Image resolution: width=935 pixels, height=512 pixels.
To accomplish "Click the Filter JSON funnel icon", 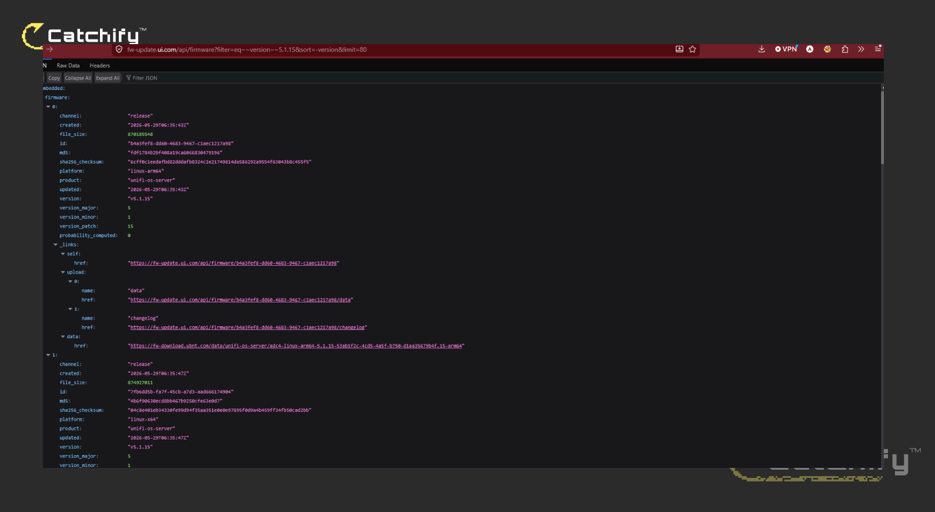I will click(129, 78).
